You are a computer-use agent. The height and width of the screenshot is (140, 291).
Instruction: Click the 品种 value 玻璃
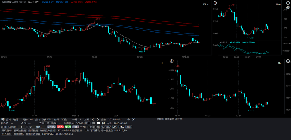[x=16, y=119]
